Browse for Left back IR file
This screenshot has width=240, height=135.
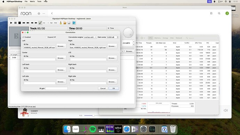click(61, 70)
